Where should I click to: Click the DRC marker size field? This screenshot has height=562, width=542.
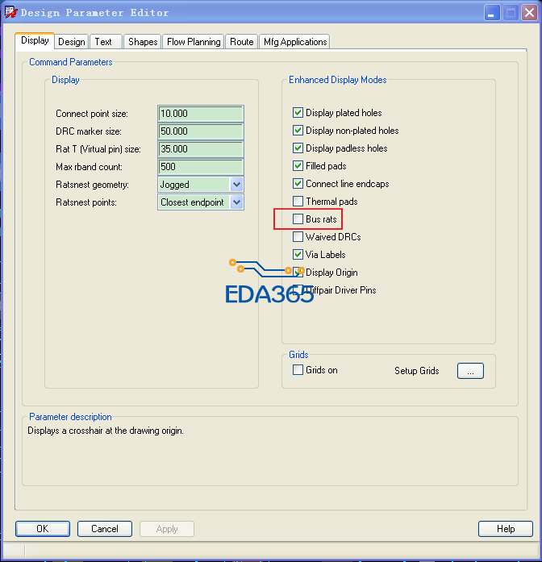point(201,131)
